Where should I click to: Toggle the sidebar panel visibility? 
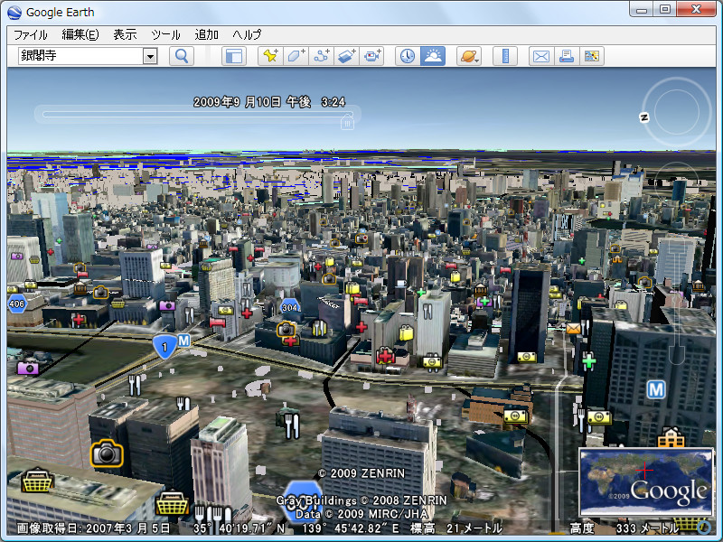[232, 56]
